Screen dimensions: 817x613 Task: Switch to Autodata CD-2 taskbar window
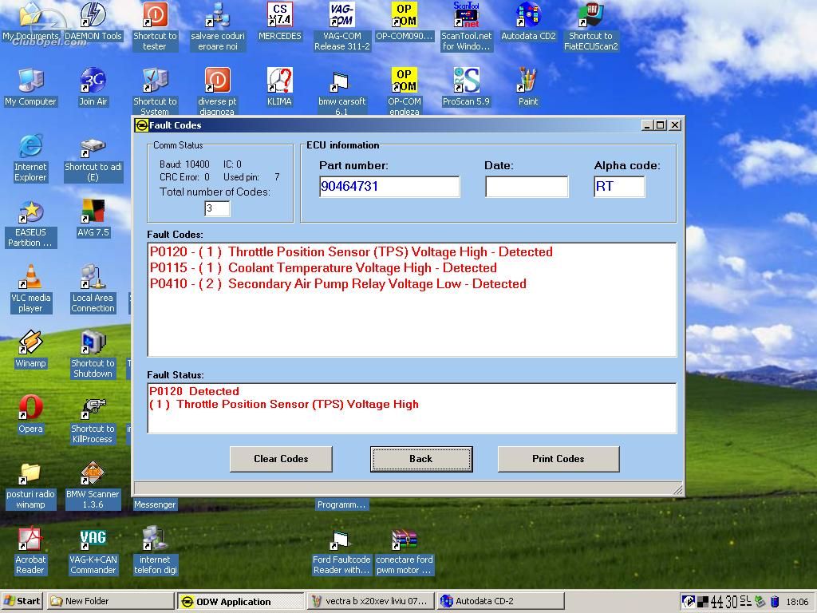pyautogui.click(x=499, y=601)
